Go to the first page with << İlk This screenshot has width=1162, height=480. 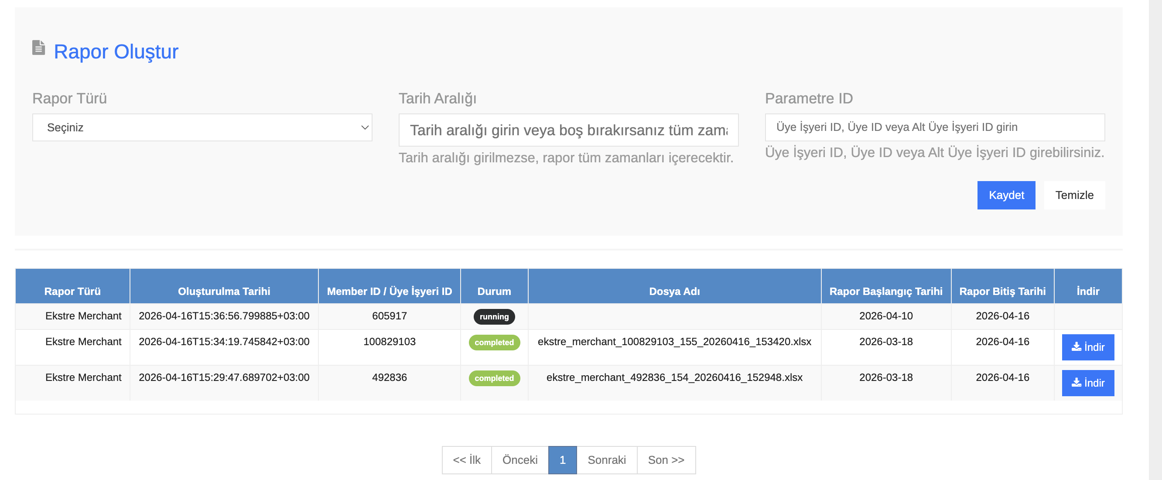click(x=466, y=459)
